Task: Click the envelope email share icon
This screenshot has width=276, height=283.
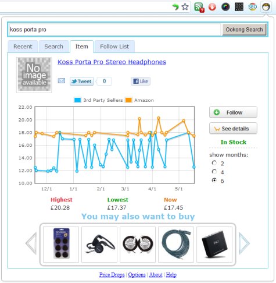Action: tap(62, 80)
